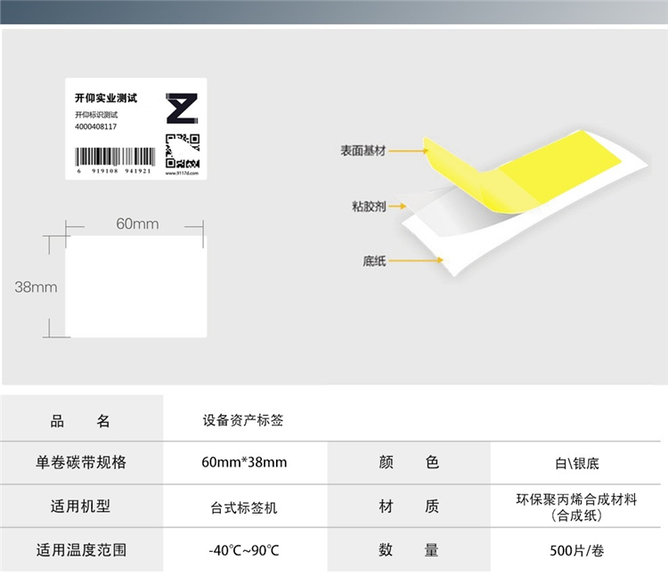Click the arrow next to 表面基材
Viewport: 668px width, 576px height.
pos(407,151)
